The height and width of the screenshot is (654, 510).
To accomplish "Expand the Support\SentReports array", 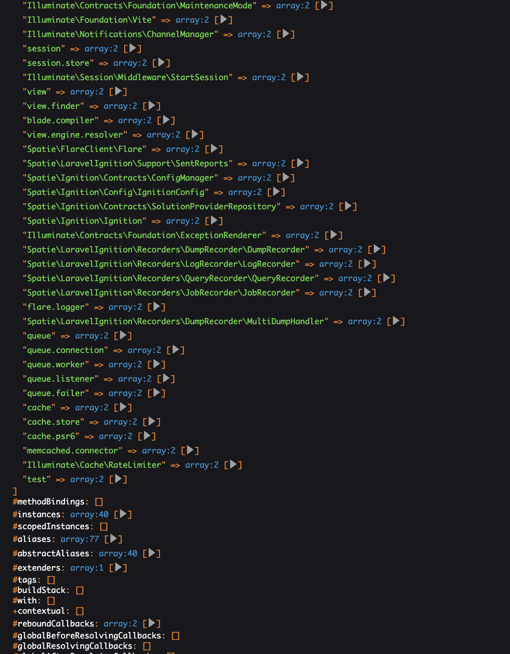I will coord(300,163).
